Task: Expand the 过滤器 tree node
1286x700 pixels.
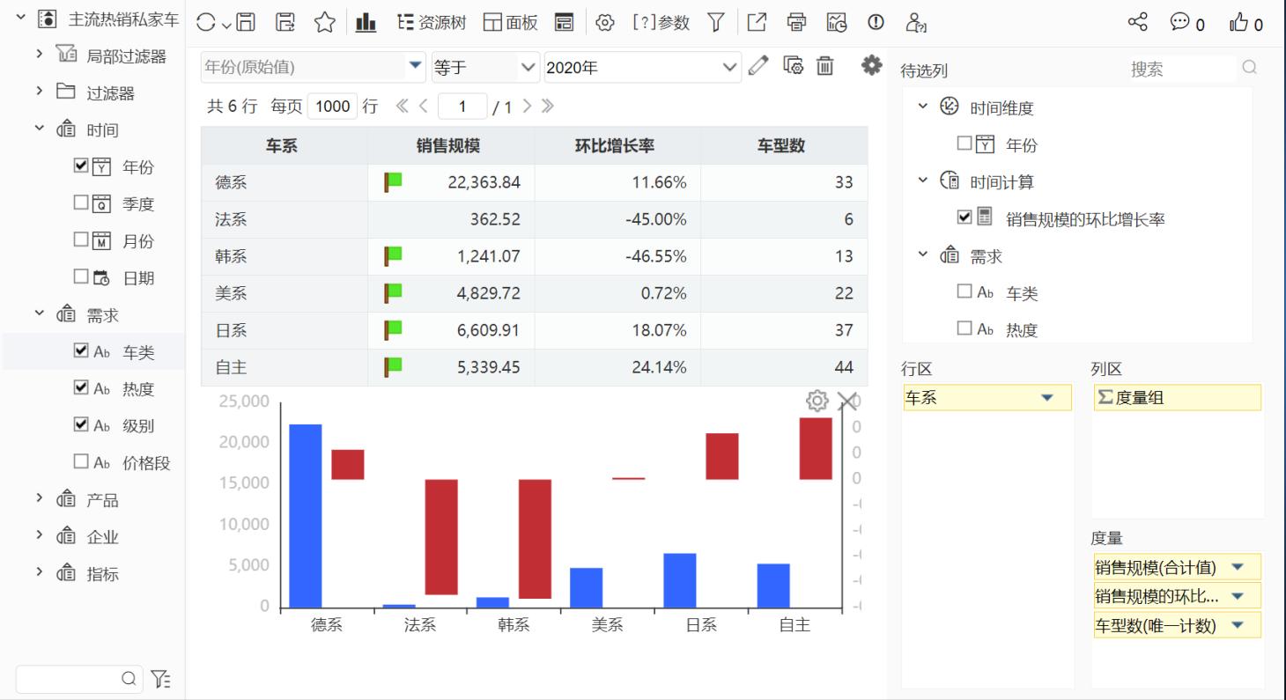Action: click(39, 92)
